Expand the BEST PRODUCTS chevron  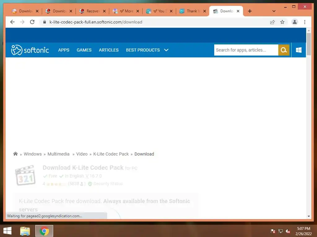166,50
